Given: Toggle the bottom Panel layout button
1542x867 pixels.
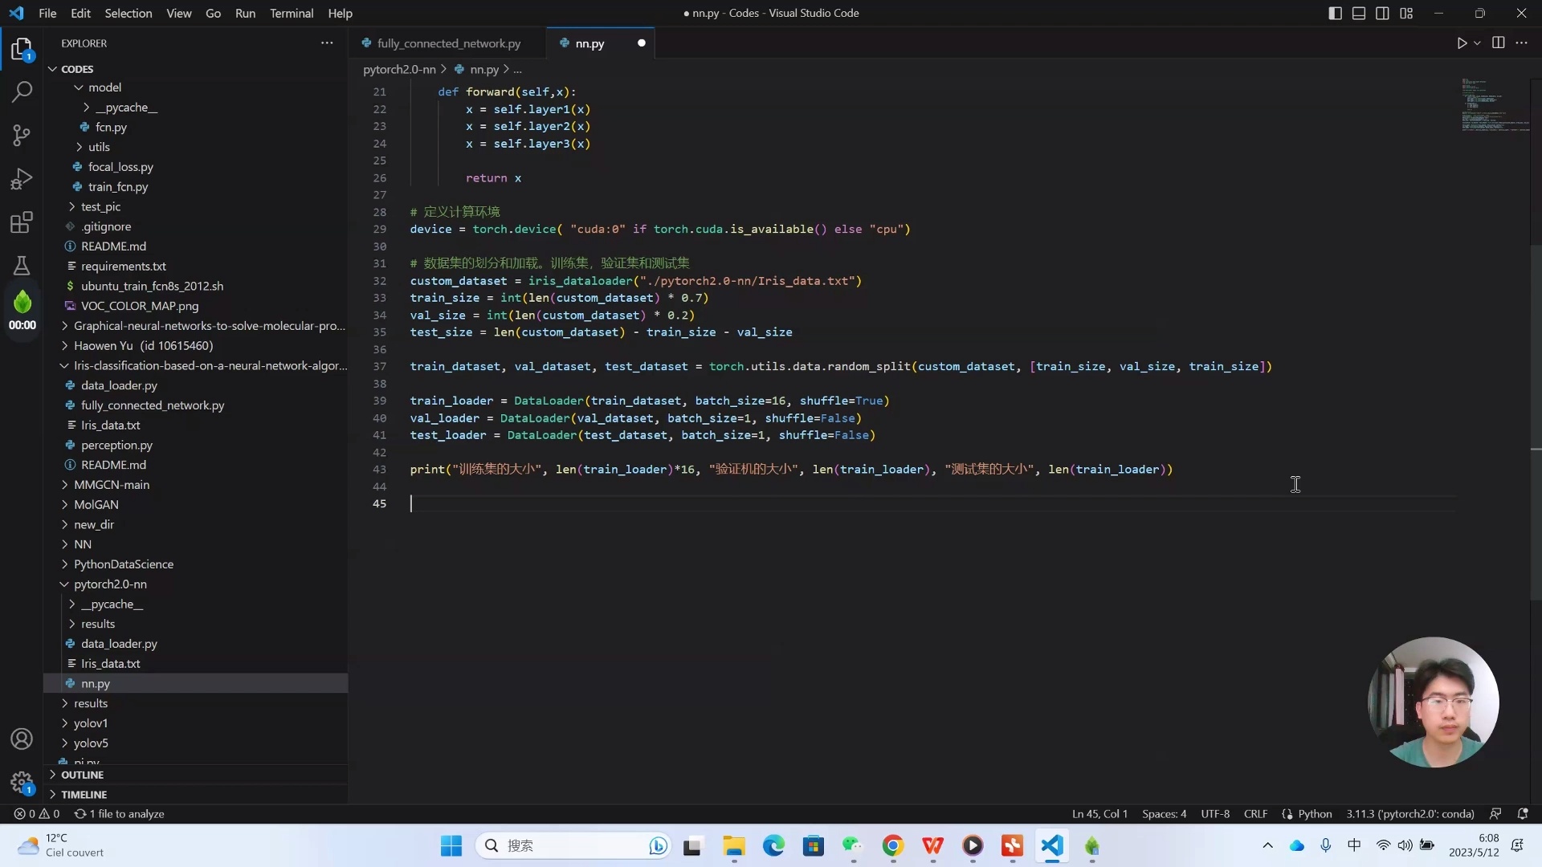Looking at the screenshot, I should tap(1359, 14).
